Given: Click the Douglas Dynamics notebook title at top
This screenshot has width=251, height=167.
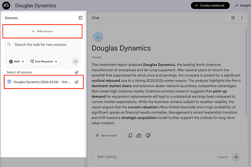Looking at the screenshot, I should tap(36, 5).
